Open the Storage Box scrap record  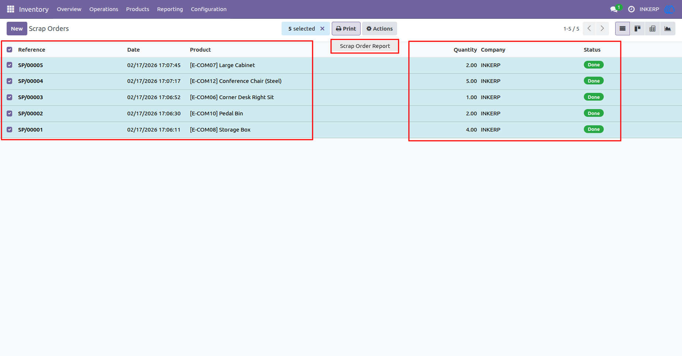pos(220,130)
